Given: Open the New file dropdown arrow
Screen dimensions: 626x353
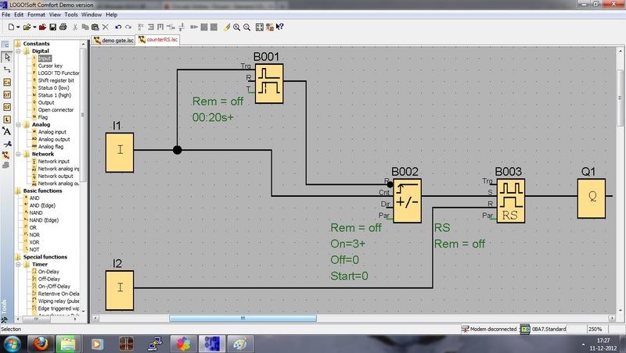Looking at the screenshot, I should point(18,27).
